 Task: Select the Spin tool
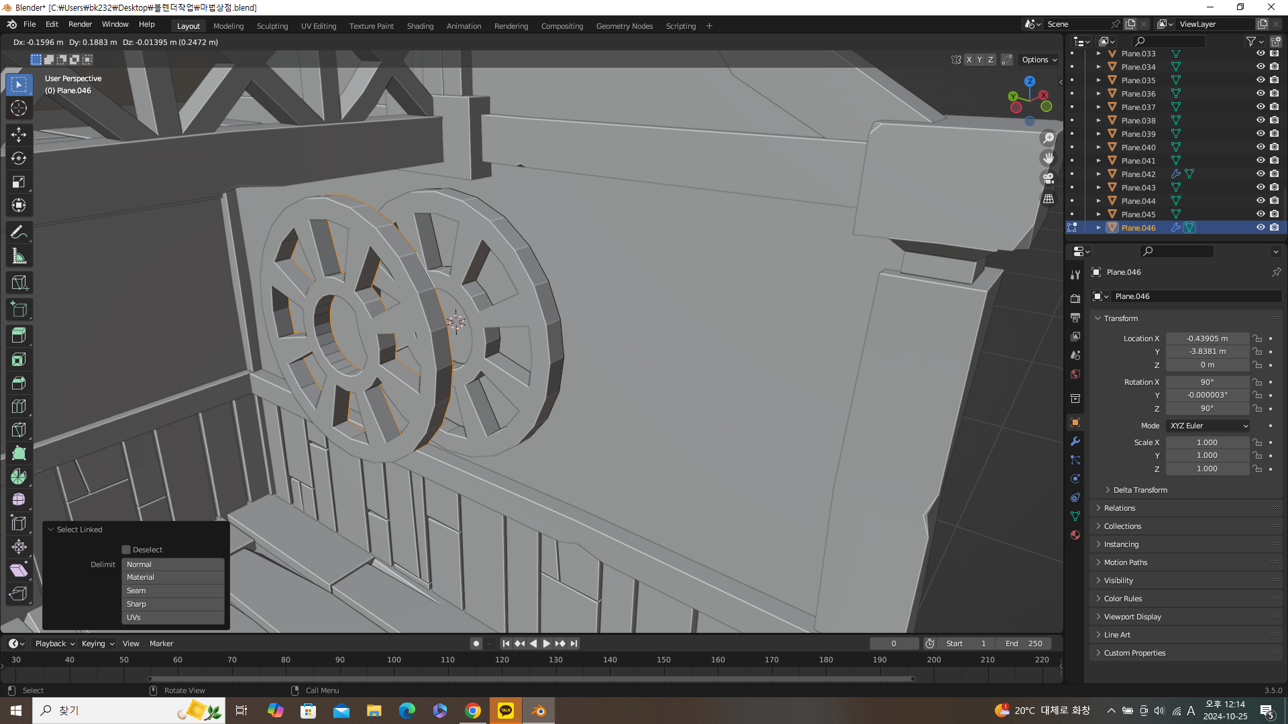click(x=19, y=477)
